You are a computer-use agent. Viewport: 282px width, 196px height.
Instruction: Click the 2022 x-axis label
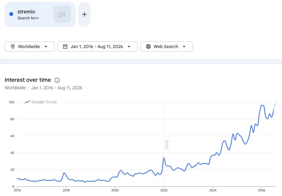(164, 190)
